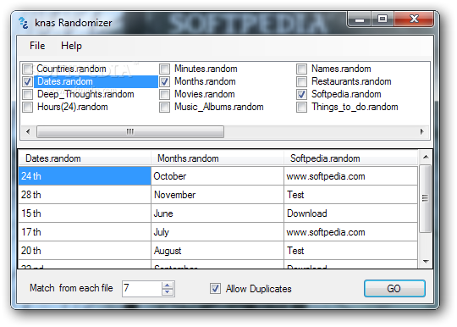Select the 15 th cell
Viewport: 457px width, 327px height.
coord(85,213)
